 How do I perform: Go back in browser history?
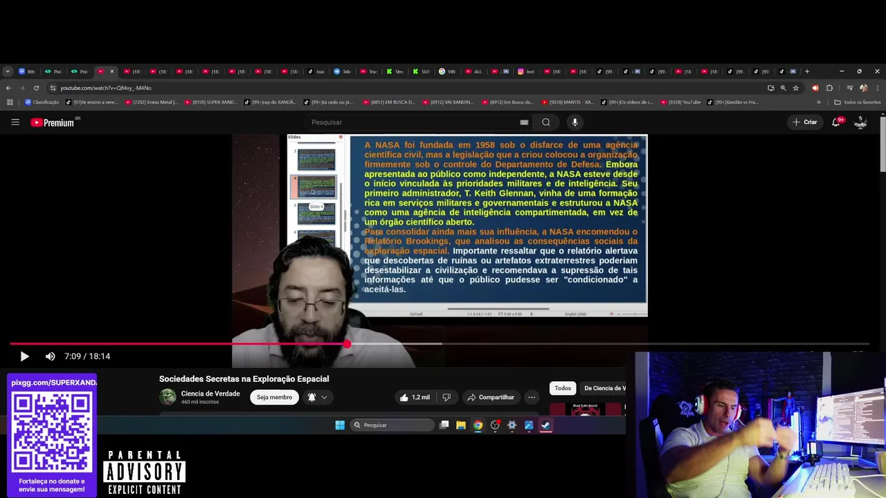click(8, 88)
